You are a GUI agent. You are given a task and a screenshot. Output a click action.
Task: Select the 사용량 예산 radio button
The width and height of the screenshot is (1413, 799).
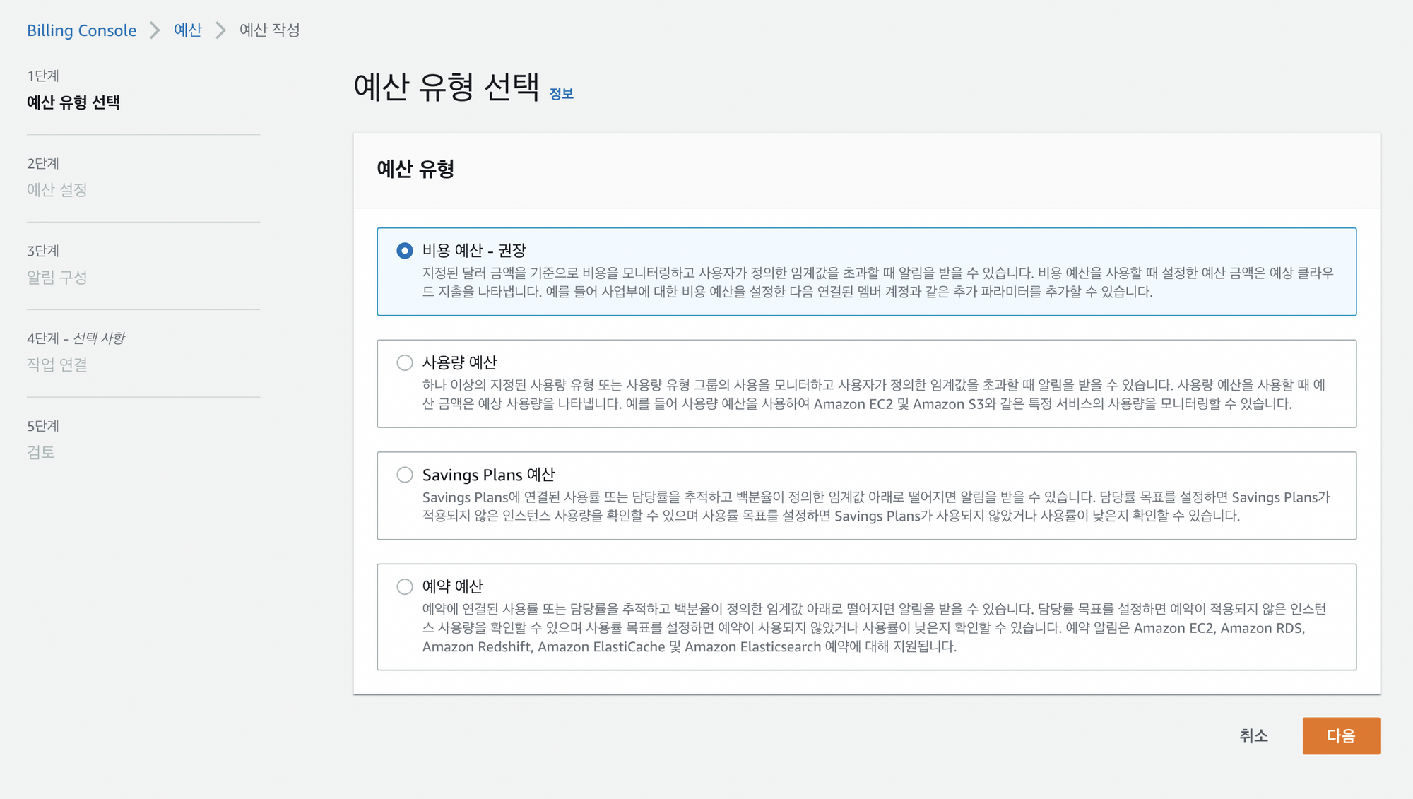[x=405, y=362]
